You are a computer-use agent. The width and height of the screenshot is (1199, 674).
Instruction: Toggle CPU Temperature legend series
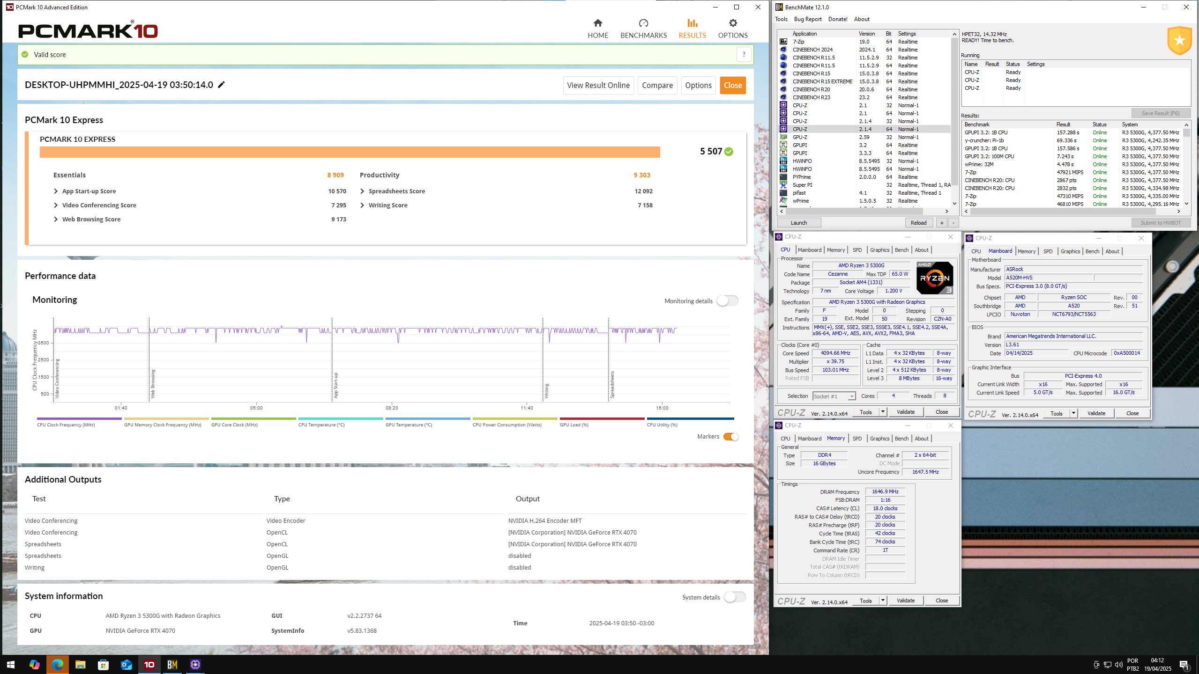coord(341,422)
